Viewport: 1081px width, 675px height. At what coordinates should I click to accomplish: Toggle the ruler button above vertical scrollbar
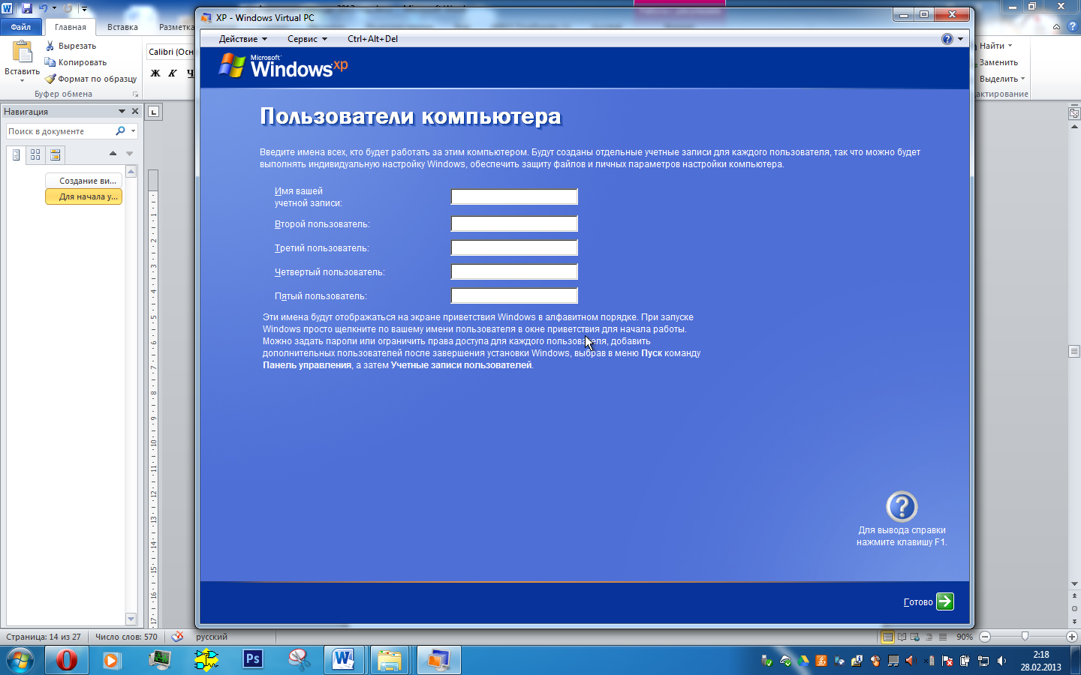tap(1074, 113)
